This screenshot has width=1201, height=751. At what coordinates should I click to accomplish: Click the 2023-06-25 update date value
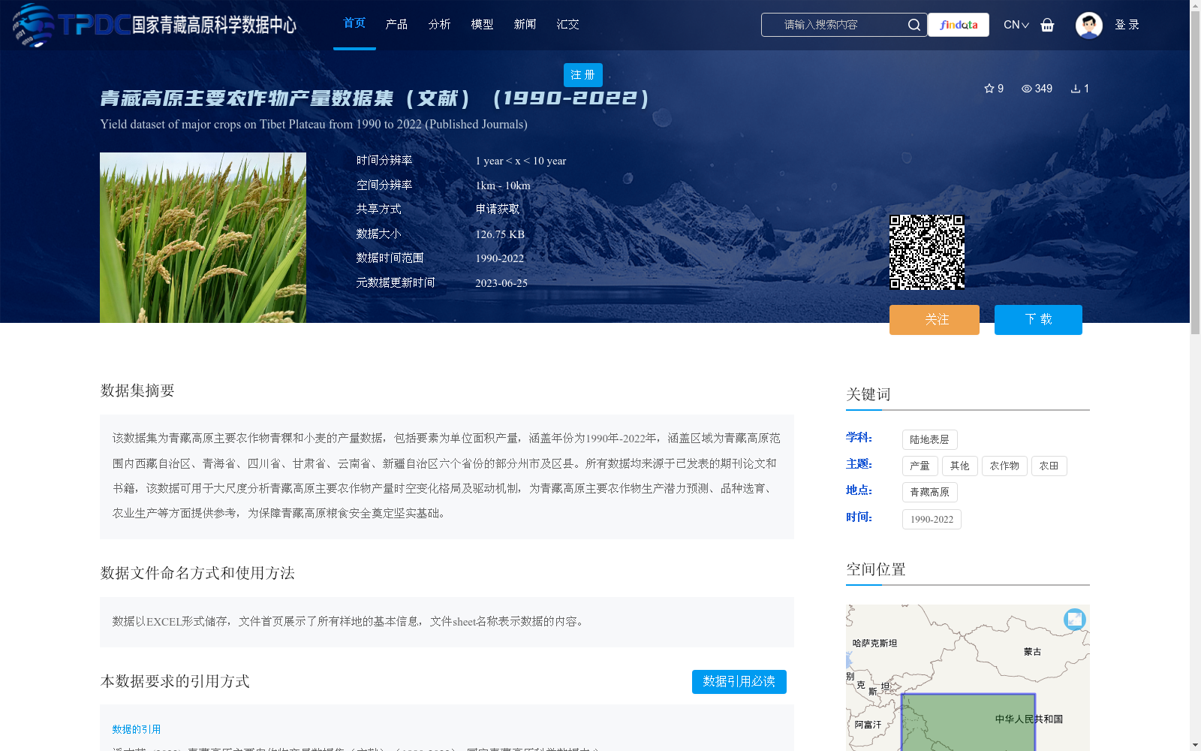501,283
